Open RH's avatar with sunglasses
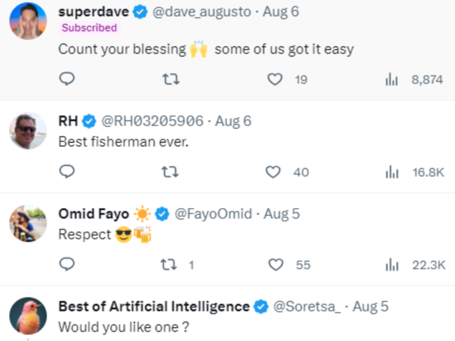 coord(28,131)
